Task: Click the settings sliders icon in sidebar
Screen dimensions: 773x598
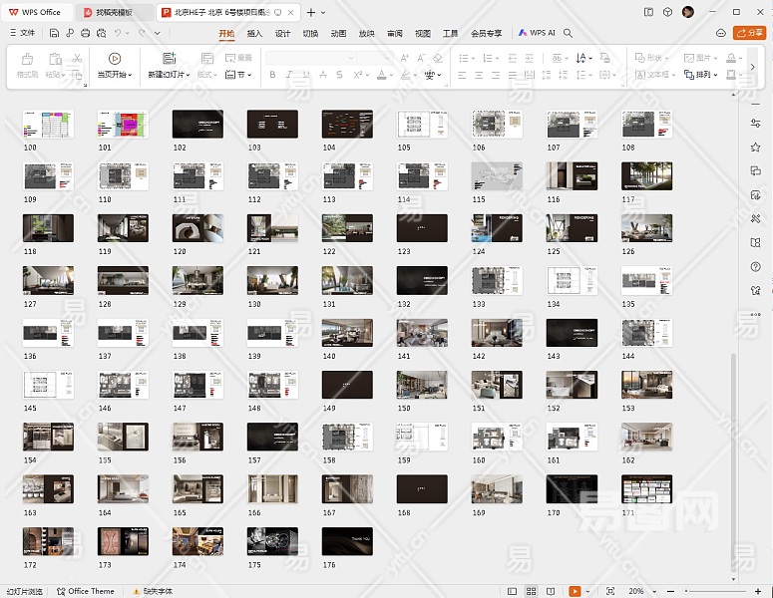Action: click(x=755, y=122)
